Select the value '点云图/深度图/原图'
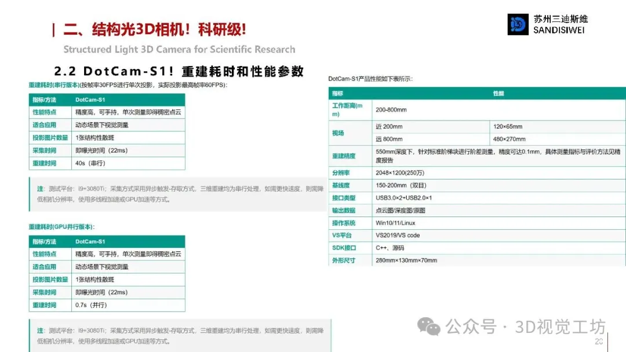626x352 pixels. (401, 211)
